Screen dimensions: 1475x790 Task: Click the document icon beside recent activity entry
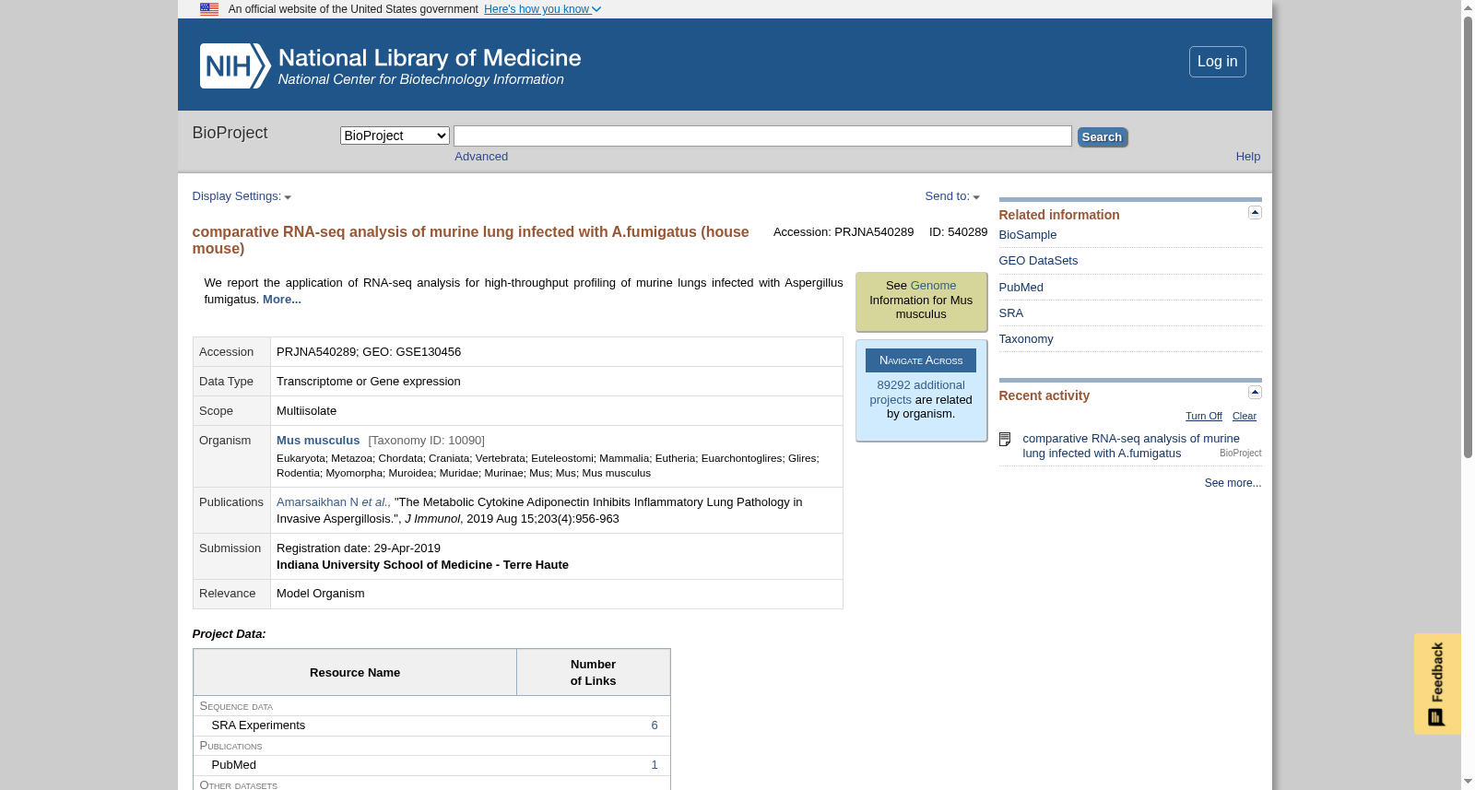(1005, 440)
